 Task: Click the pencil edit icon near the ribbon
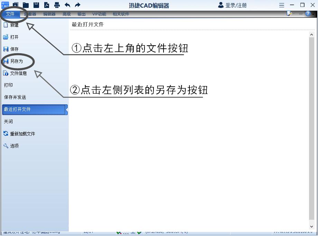click(290, 13)
